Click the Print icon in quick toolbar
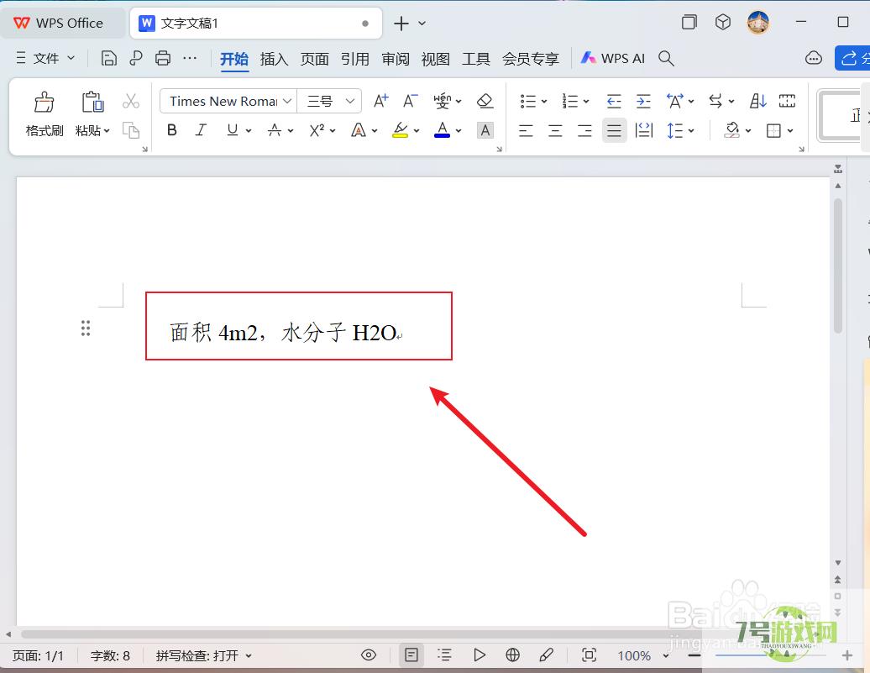870x673 pixels. [x=163, y=58]
